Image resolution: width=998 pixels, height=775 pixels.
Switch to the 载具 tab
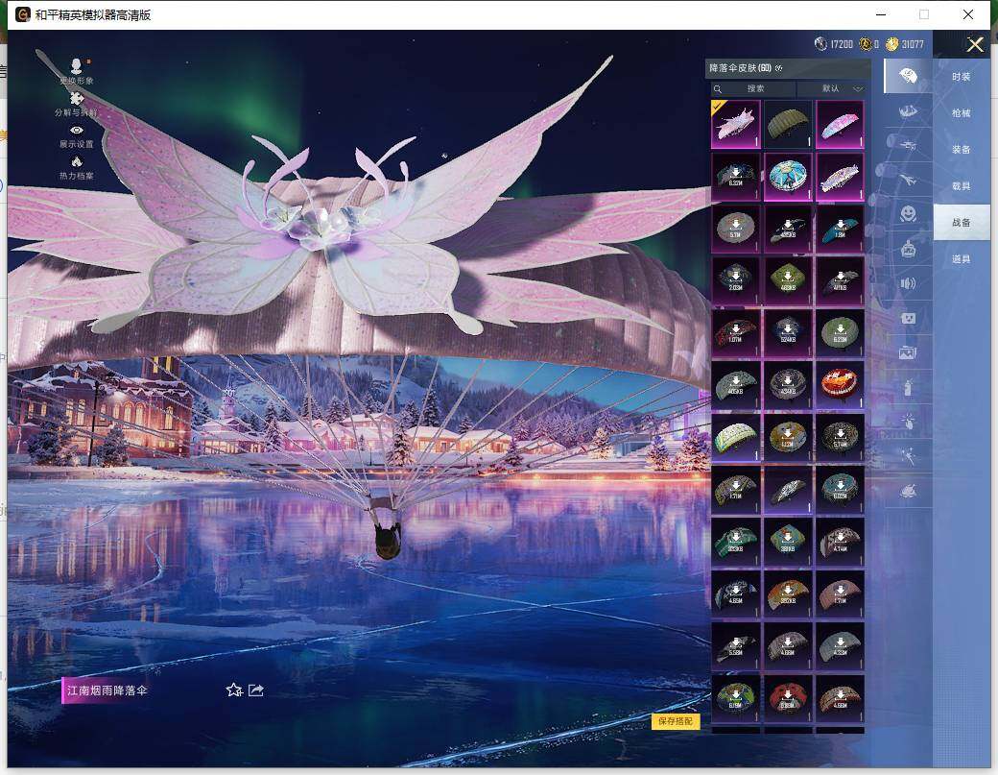pos(962,186)
